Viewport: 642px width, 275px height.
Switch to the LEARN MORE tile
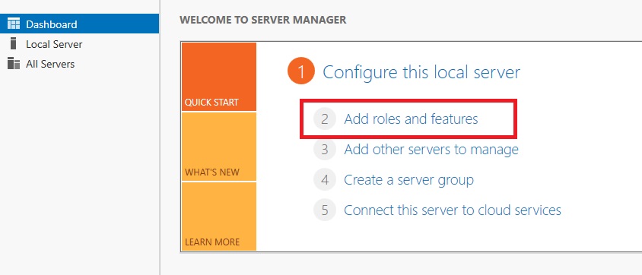218,217
